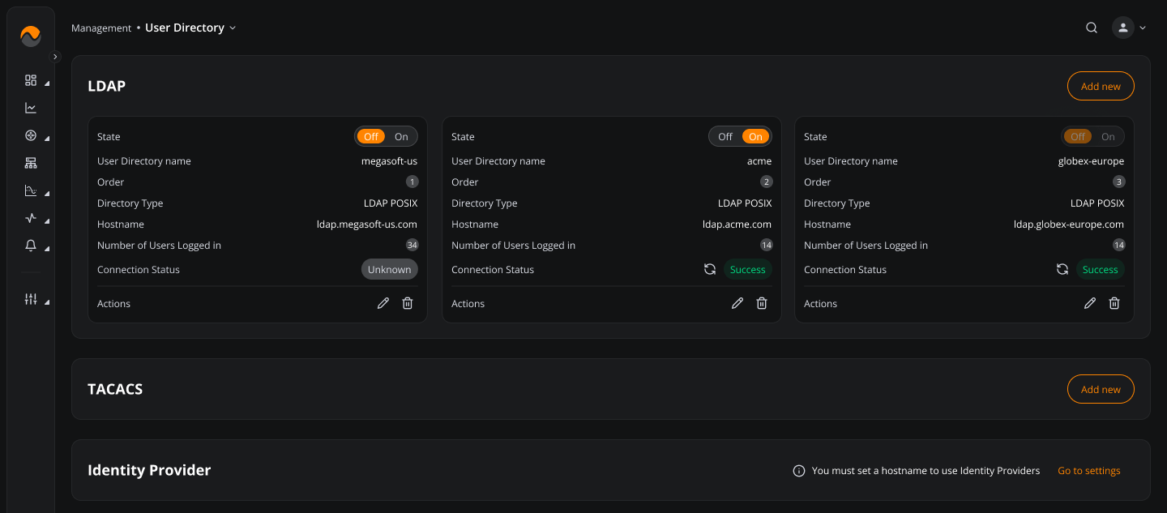Screen dimensions: 1167x513
Task: Edit the megasoft-us directory with pencil icon
Action: tap(383, 303)
